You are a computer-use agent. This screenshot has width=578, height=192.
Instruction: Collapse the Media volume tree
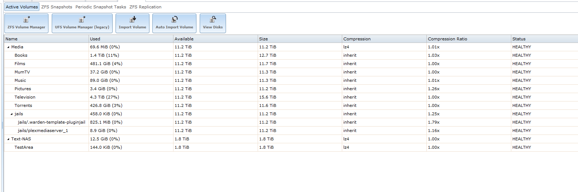pyautogui.click(x=8, y=47)
